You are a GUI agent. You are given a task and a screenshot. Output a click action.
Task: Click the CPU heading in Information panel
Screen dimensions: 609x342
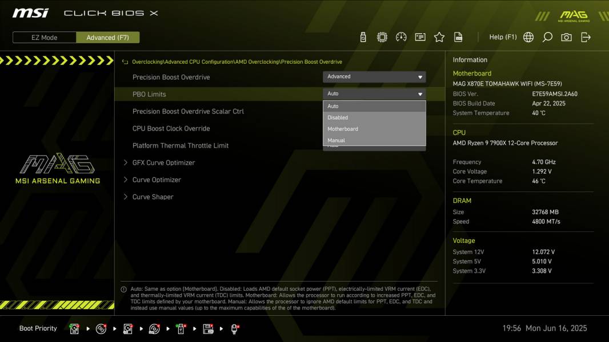459,132
